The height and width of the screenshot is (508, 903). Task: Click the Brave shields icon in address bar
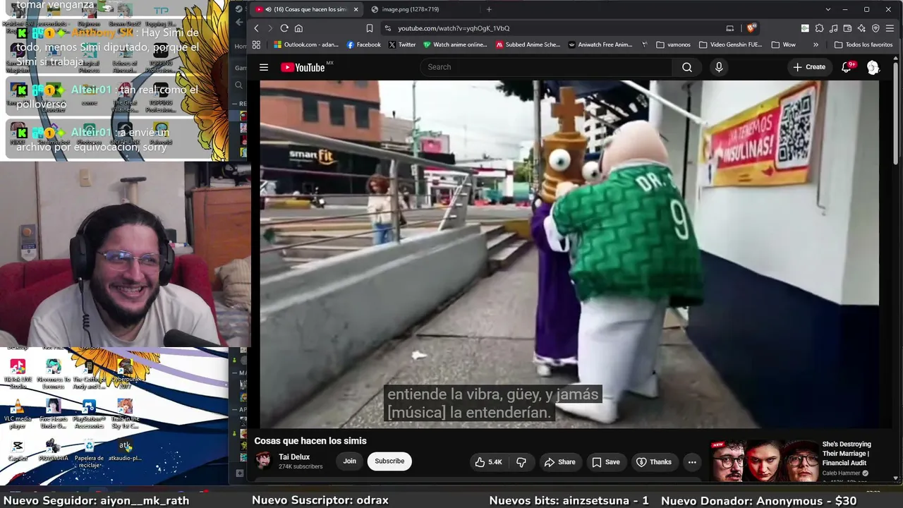click(x=751, y=28)
